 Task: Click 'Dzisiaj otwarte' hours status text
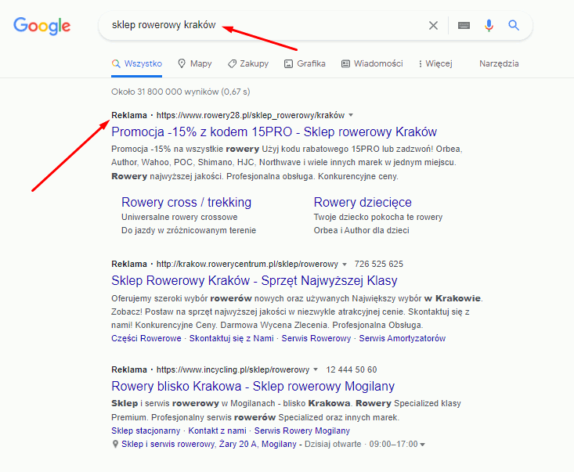pos(333,444)
